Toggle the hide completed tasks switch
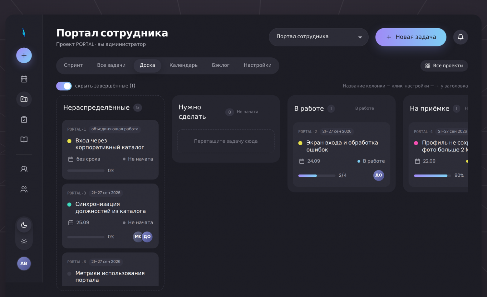Viewport: 487px width, 297px height. [64, 86]
